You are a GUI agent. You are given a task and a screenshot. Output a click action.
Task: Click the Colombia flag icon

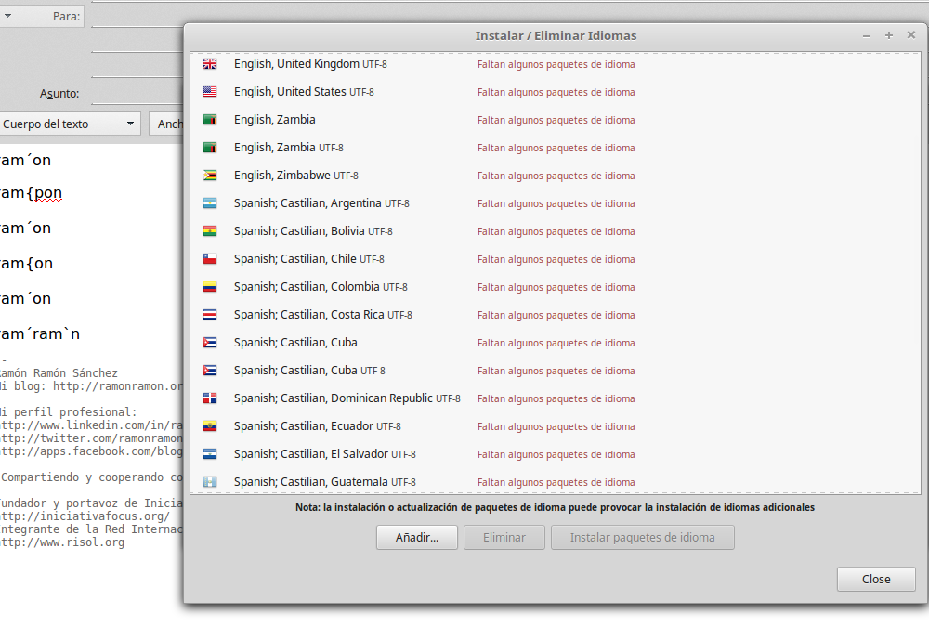click(210, 287)
